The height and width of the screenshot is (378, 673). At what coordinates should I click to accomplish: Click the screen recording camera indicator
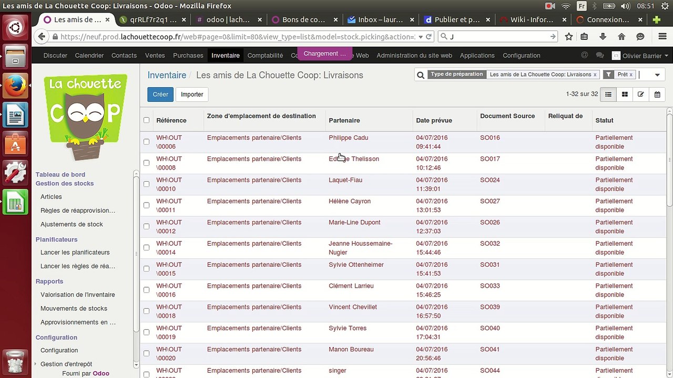[x=550, y=6]
